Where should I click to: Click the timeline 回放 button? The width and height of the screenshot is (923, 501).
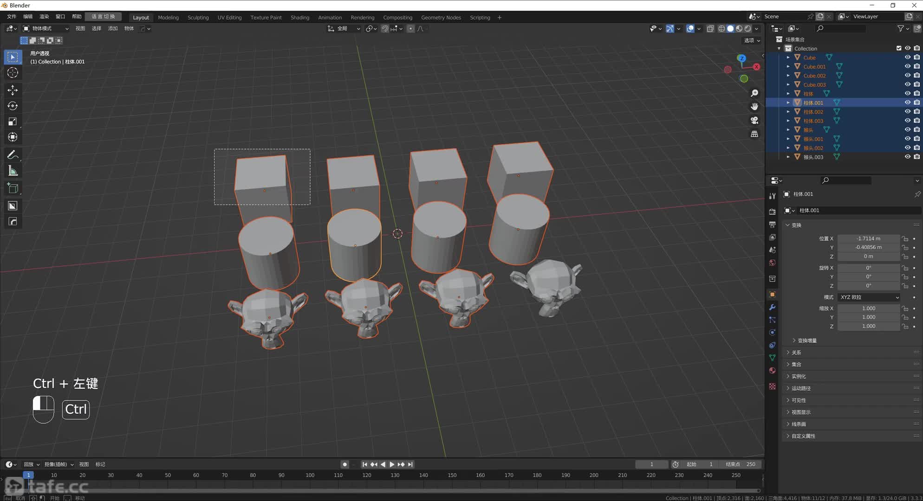pos(32,464)
